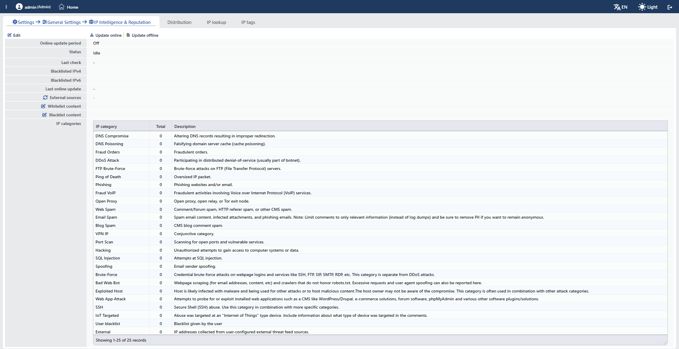Open Blacklist content link
Screen dimensions: 679x349
[x=65, y=115]
